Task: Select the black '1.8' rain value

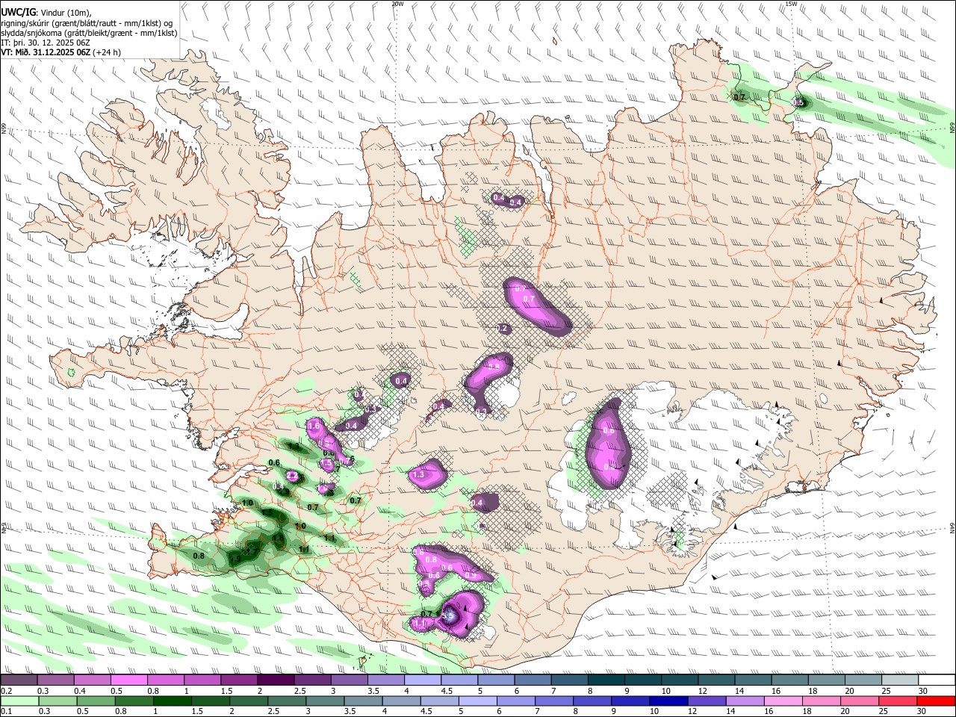Action: (278, 538)
